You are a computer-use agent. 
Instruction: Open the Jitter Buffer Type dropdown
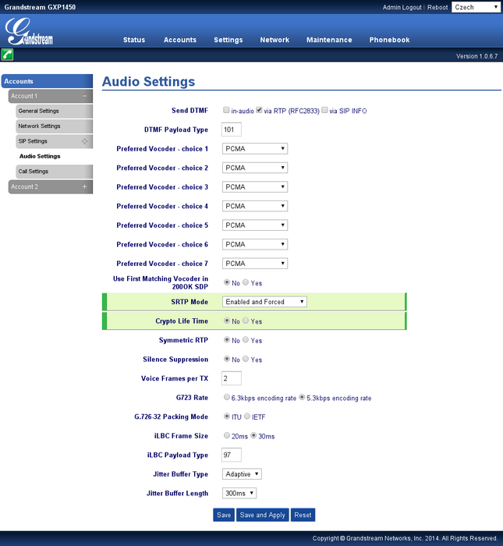[242, 474]
